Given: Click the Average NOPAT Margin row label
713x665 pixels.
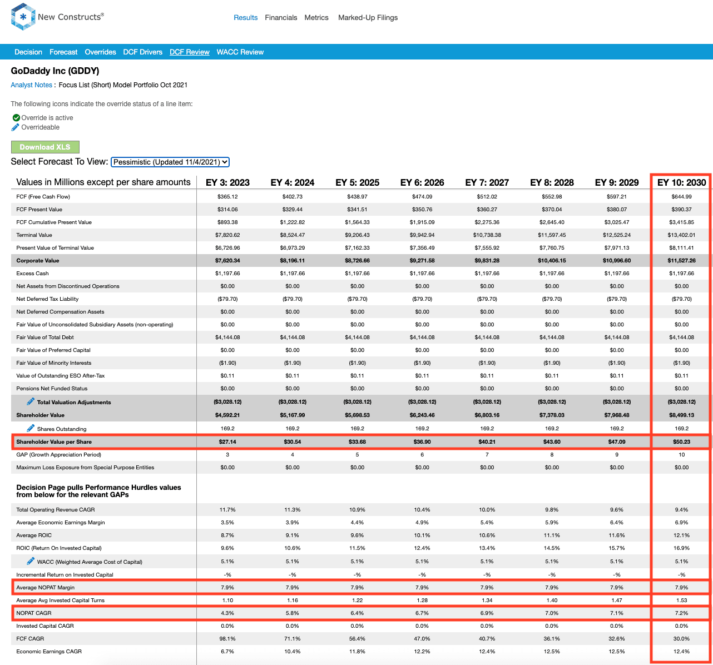Looking at the screenshot, I should (45, 588).
